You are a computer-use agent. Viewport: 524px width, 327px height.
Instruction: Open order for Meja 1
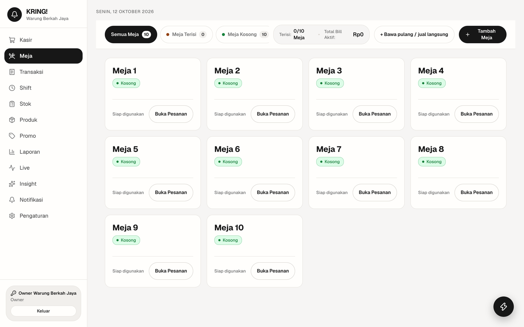[x=171, y=114]
